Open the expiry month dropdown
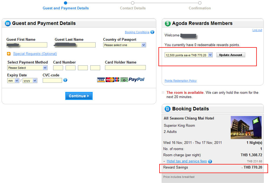This screenshot has width=271, height=183. click(13, 81)
